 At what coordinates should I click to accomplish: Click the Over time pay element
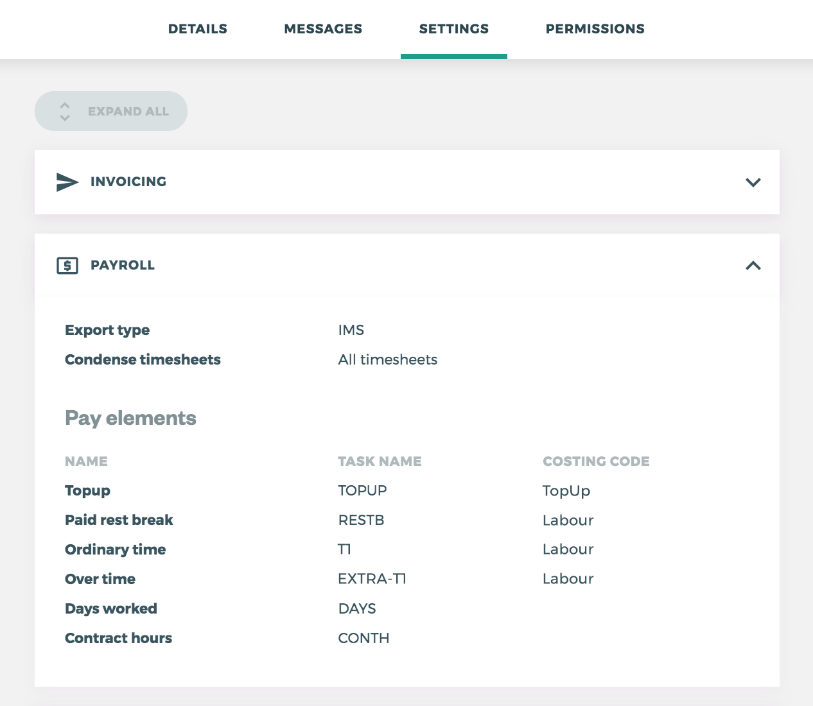tap(100, 580)
